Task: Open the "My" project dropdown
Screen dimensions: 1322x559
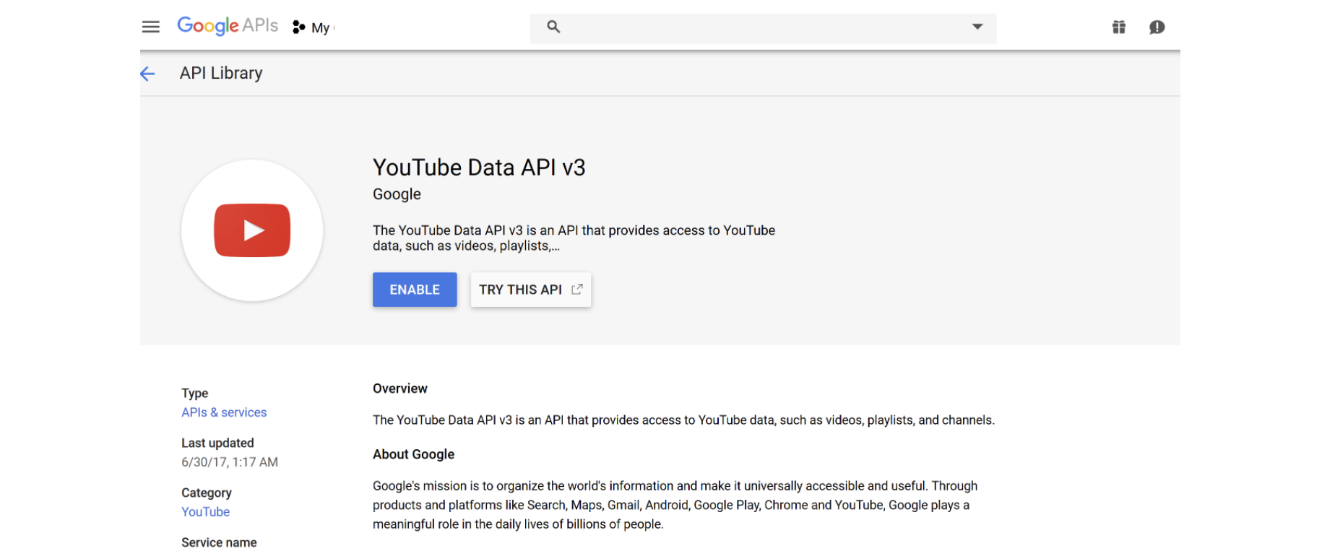Action: point(321,28)
